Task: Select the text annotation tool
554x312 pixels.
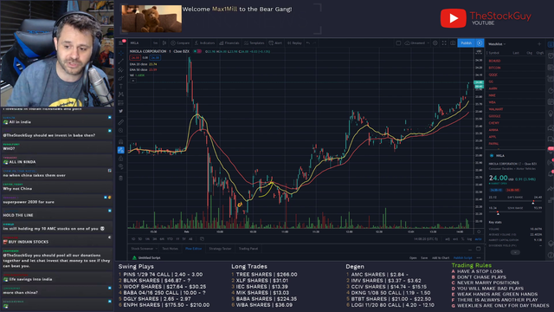Action: [121, 86]
